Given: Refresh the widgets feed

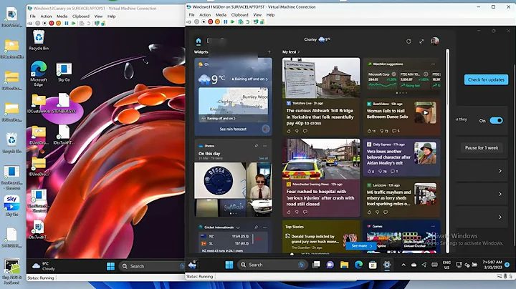Looking at the screenshot, I should coord(408,41).
